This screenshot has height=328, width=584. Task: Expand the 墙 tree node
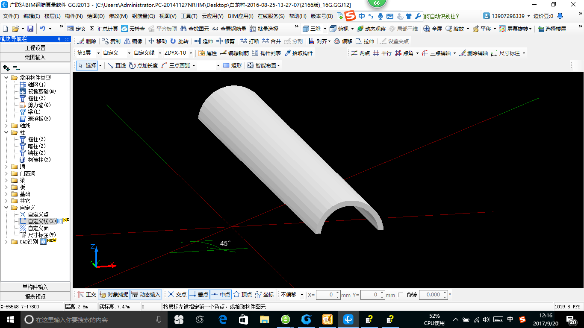tap(6, 167)
